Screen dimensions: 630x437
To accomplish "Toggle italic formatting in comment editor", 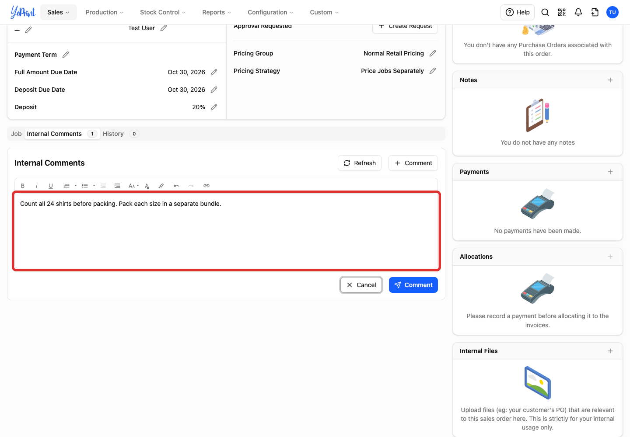I will [x=37, y=186].
